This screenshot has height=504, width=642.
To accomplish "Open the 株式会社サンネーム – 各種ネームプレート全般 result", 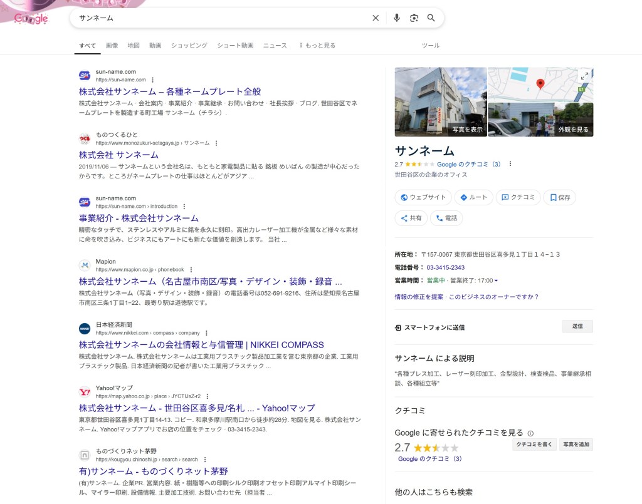I will 170,91.
